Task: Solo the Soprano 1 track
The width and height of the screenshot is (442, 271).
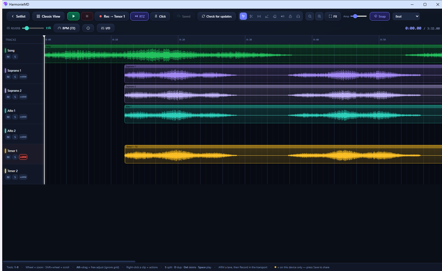Action: [x=15, y=77]
